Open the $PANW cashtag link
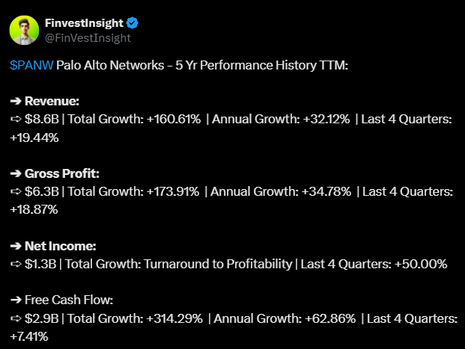 pos(31,66)
